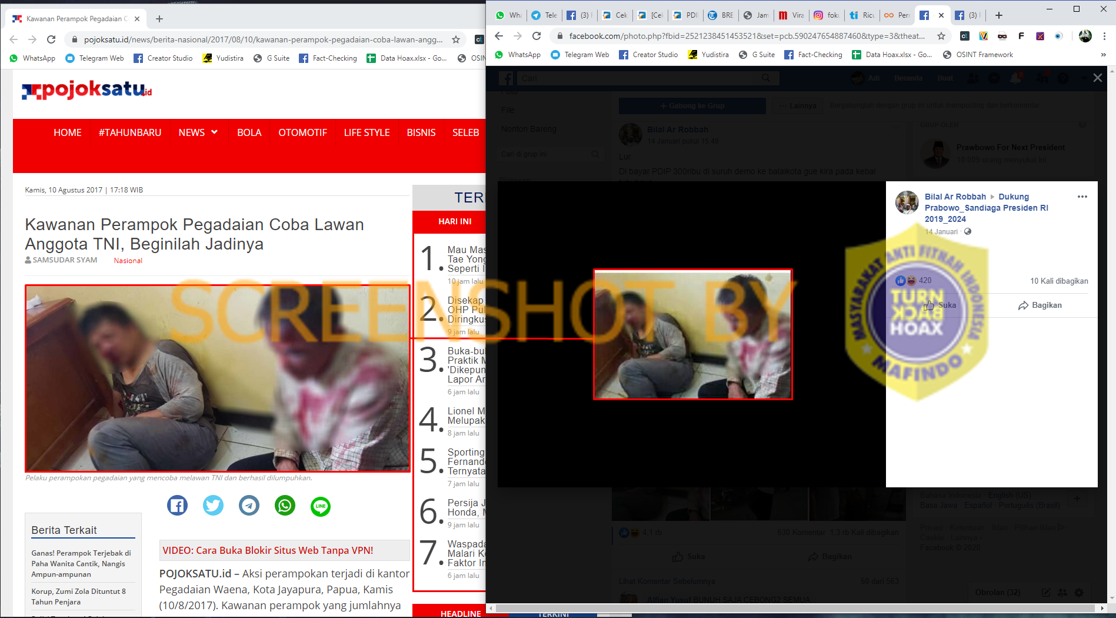Open Dukung Prabowo_Sandiaga group link

[x=987, y=208]
